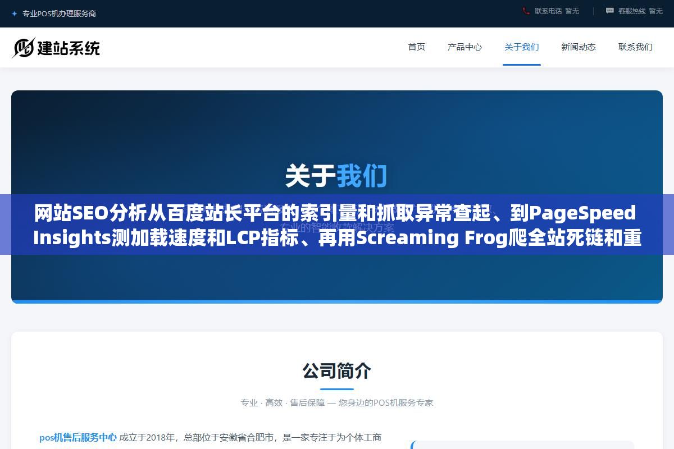This screenshot has height=449, width=674.
Task: Click the 联系电话 暂无 text
Action: pos(557,11)
